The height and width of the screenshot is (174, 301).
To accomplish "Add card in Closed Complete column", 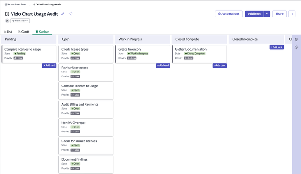I will 220,65.
